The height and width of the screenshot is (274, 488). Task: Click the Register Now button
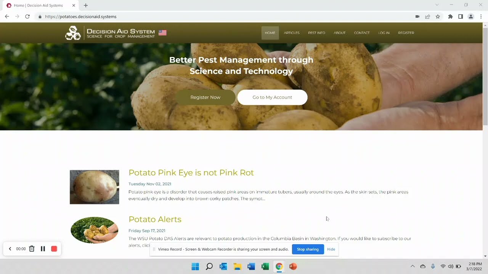[x=205, y=97]
